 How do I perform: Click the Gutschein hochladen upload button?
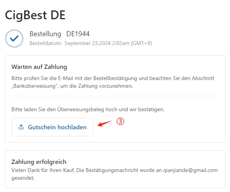[52, 127]
